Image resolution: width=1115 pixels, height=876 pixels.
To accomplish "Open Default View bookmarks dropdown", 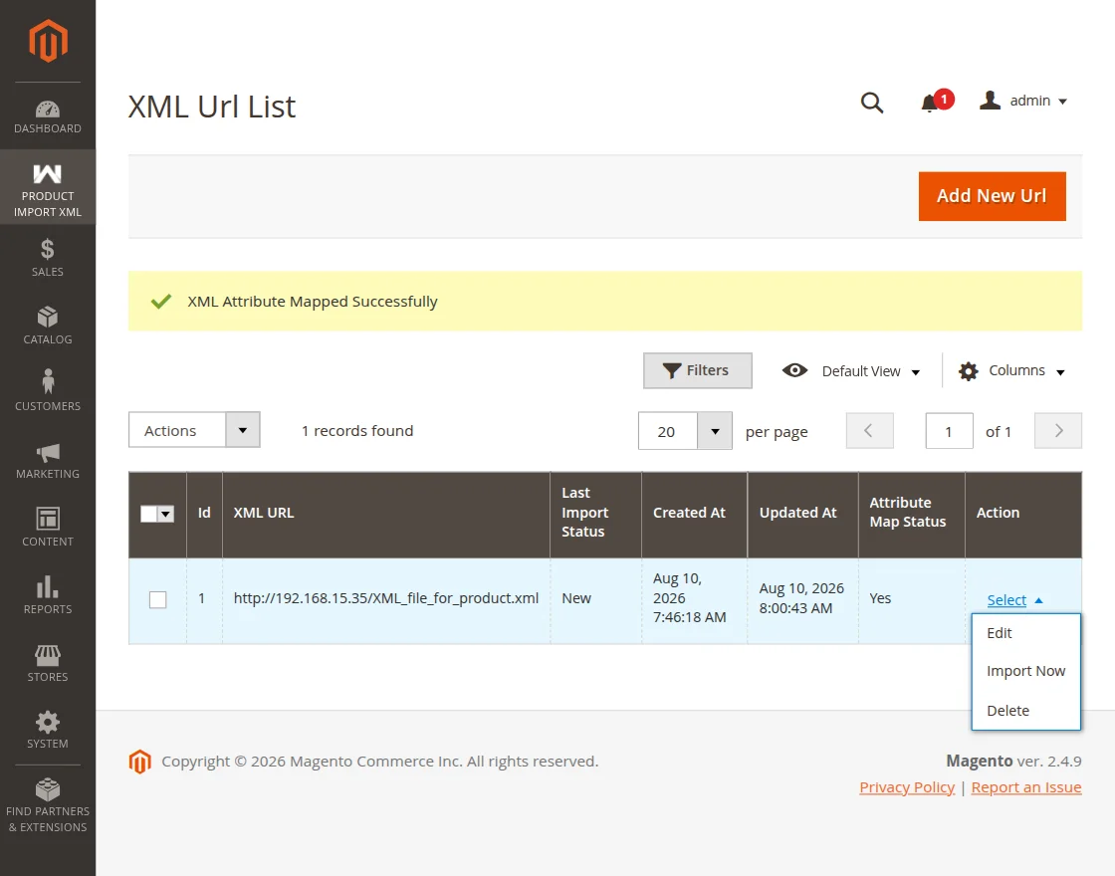I will [x=851, y=371].
